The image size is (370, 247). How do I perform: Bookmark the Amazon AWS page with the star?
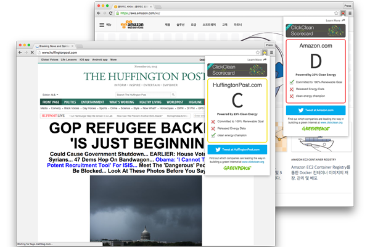336,13
